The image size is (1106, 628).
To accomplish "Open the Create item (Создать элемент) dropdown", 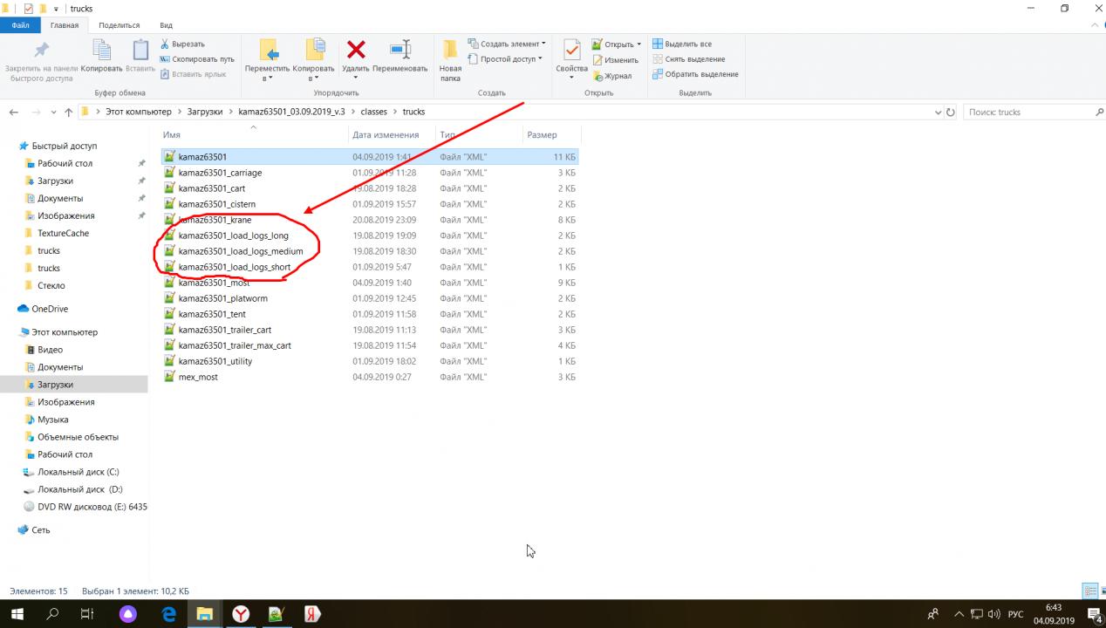I will click(x=507, y=44).
